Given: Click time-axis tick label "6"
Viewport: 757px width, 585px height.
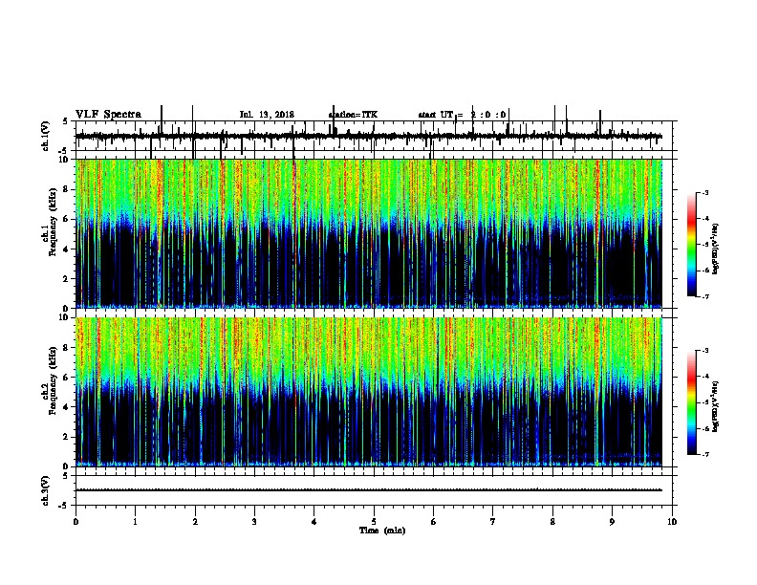Looking at the screenshot, I should [434, 522].
